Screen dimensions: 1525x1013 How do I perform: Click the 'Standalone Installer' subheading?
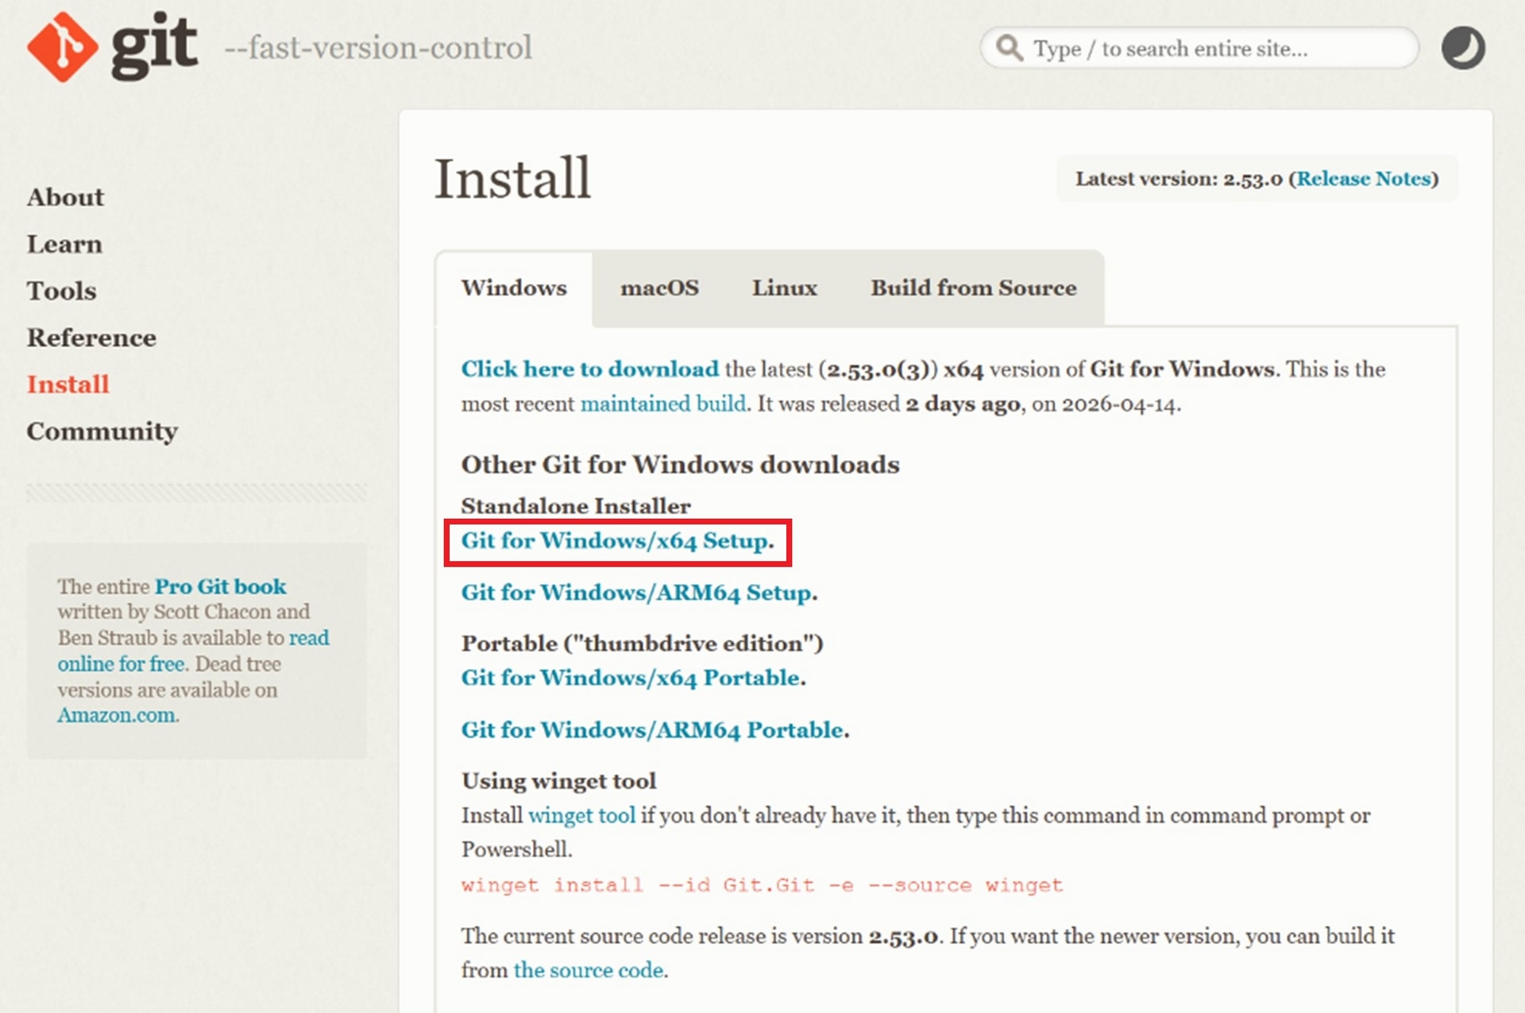point(576,506)
